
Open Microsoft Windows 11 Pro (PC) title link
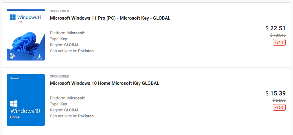coord(110,18)
